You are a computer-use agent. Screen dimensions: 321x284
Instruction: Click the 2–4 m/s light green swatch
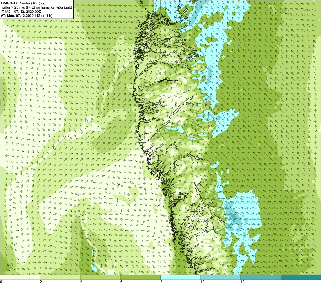[x=60, y=277]
